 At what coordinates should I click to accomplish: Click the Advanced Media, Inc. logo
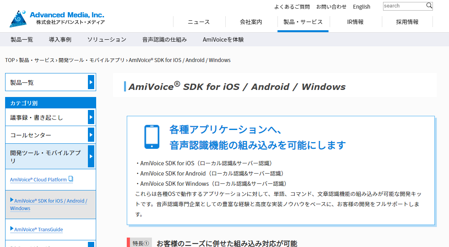tap(57, 18)
